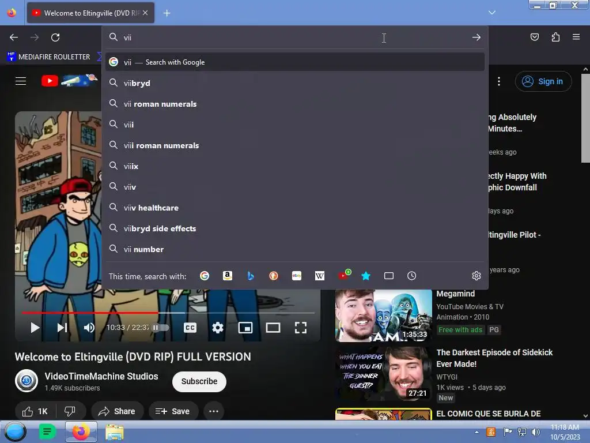This screenshot has height=443, width=590.
Task: Open the YouTube guide hamburger menu
Action: 21,81
